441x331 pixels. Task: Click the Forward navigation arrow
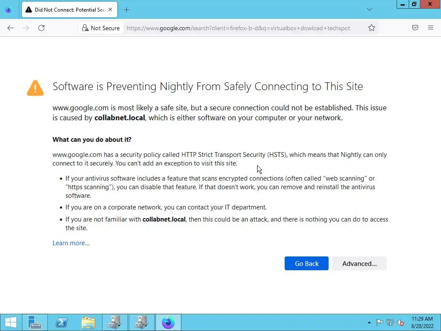(26, 28)
